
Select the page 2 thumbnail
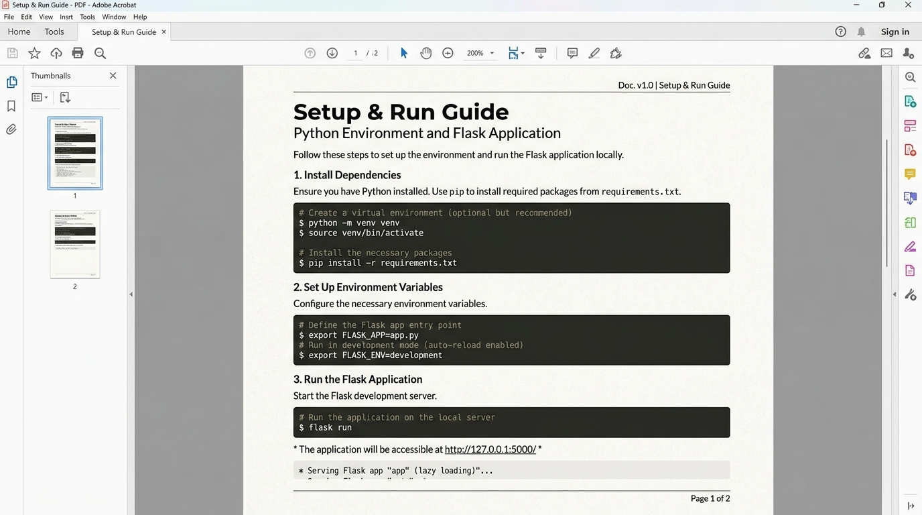75,244
